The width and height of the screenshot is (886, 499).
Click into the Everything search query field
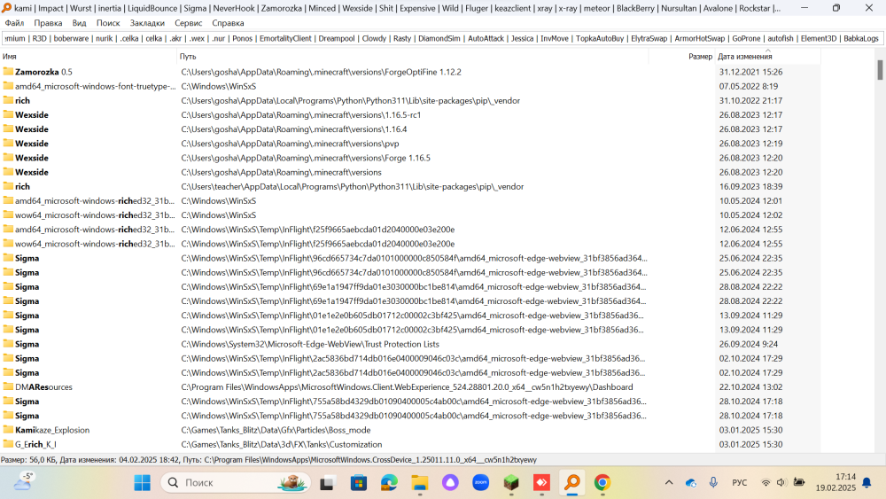click(x=442, y=38)
